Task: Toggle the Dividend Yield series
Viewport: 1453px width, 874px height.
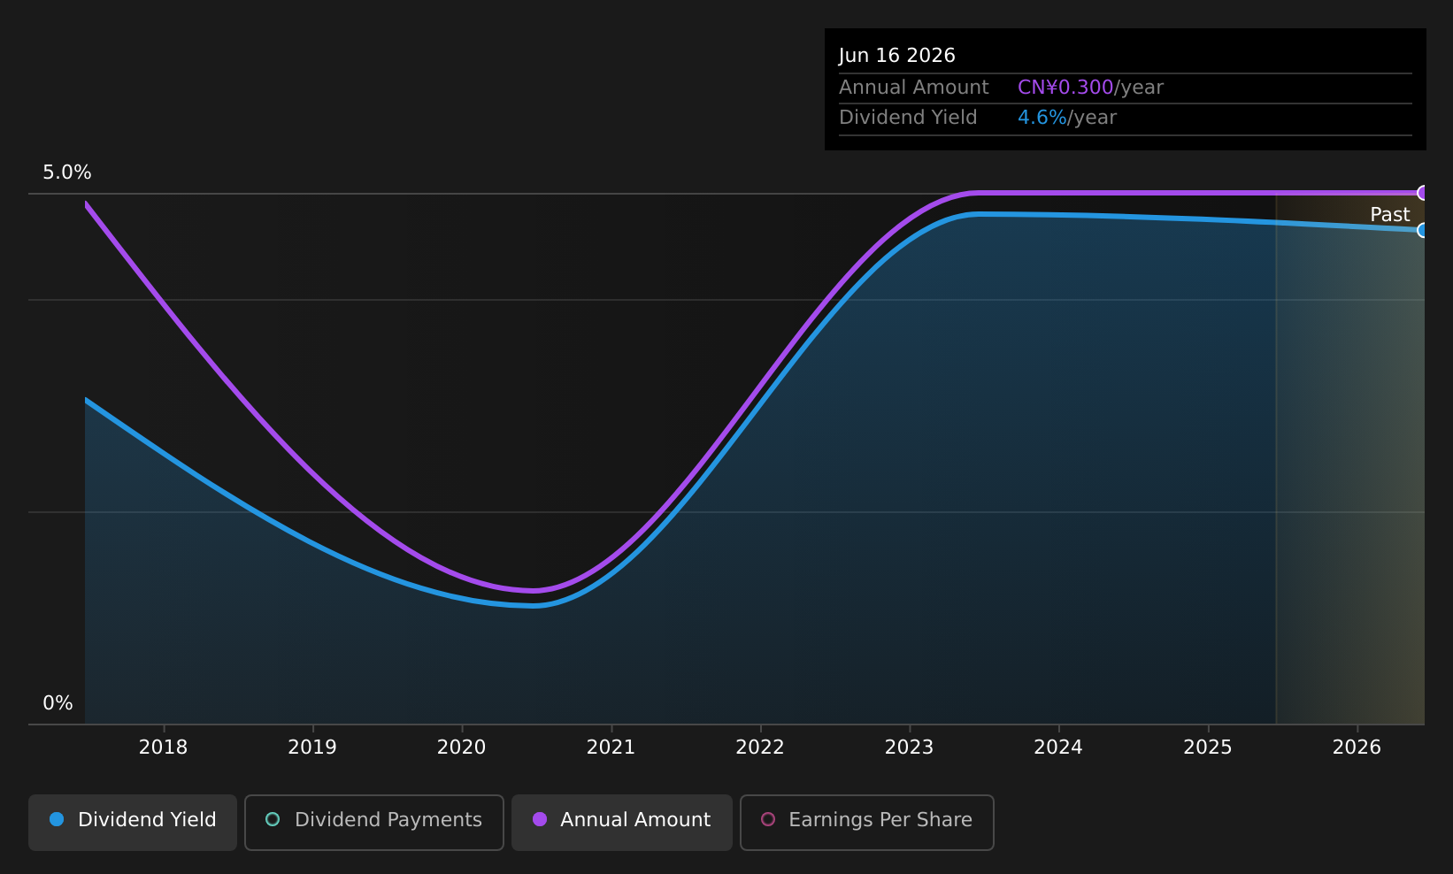Action: coord(133,823)
